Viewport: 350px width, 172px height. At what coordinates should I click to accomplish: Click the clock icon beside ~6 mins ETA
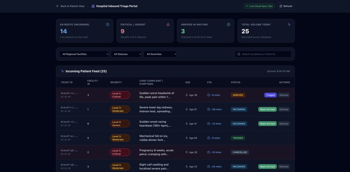point(208,95)
